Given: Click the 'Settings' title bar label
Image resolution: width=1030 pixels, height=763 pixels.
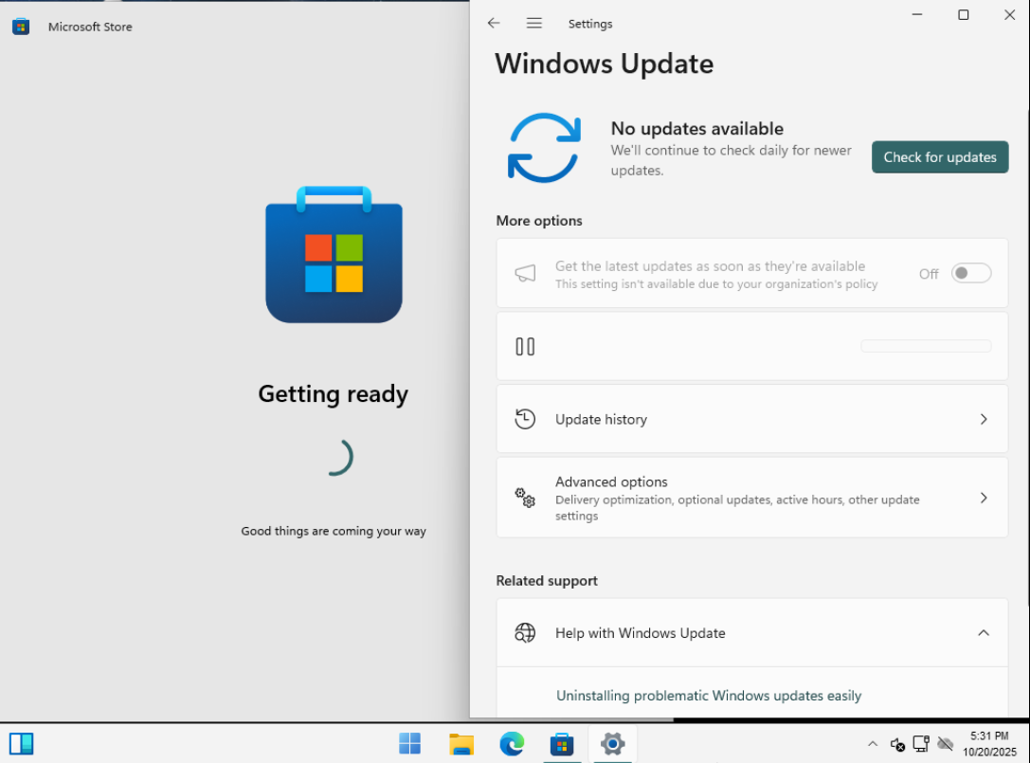Looking at the screenshot, I should tap(590, 24).
